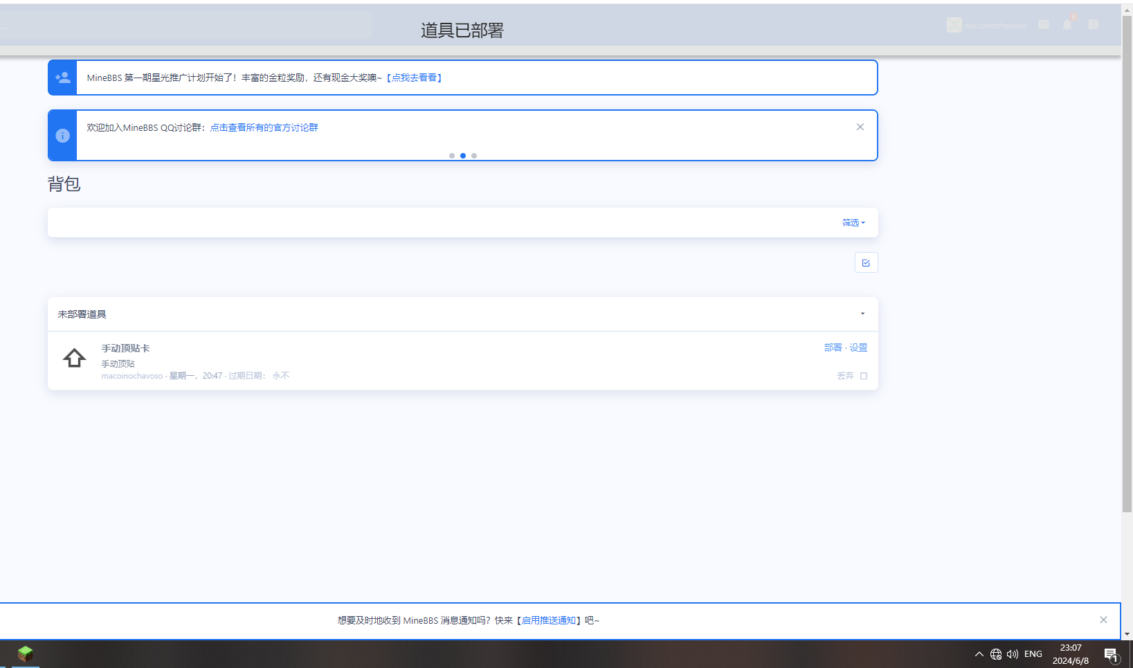This screenshot has width=1133, height=668.
Task: Collapse the 未部署道具 section arrow
Action: coord(862,314)
